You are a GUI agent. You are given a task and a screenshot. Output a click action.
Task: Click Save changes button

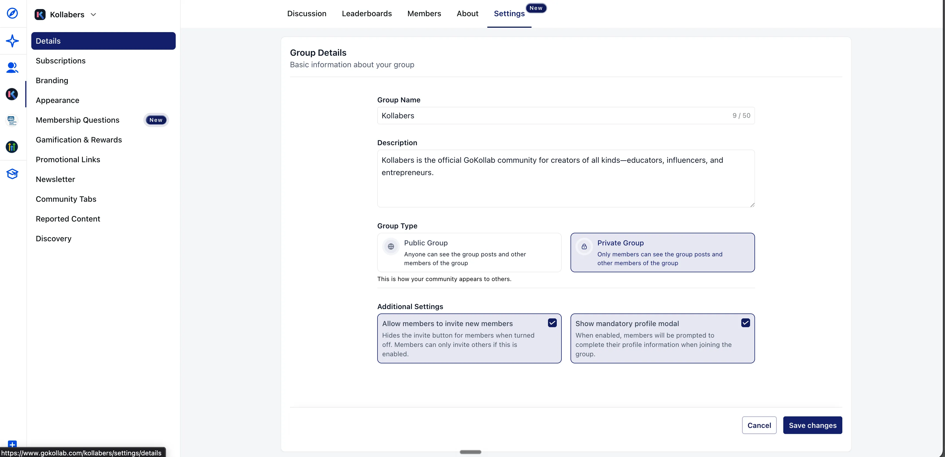point(813,425)
